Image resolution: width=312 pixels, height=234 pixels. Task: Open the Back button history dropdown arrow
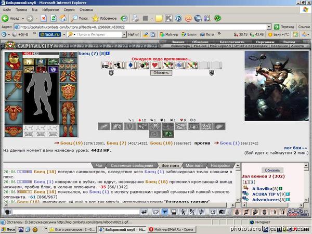[23, 19]
